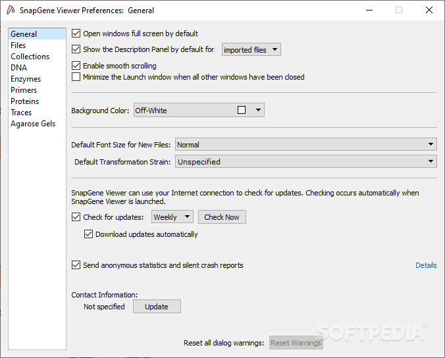445x358 pixels.
Task: Click the Off-White color swatch square
Action: 242,110
